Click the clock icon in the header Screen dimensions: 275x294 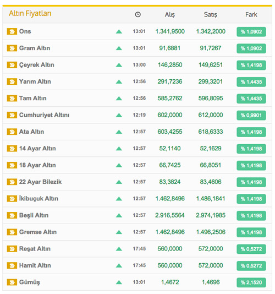click(x=138, y=14)
